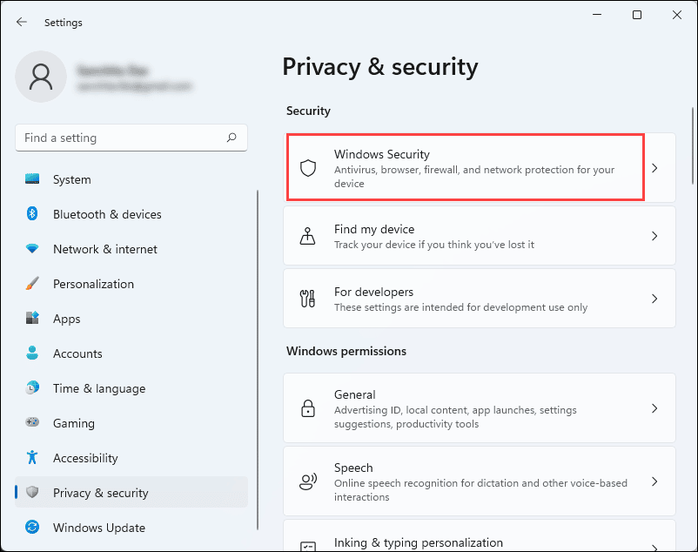Maximize the Settings window

point(637,15)
